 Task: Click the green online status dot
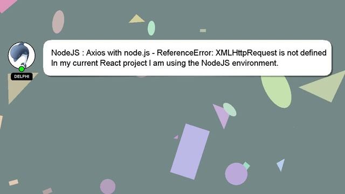pyautogui.click(x=22, y=69)
